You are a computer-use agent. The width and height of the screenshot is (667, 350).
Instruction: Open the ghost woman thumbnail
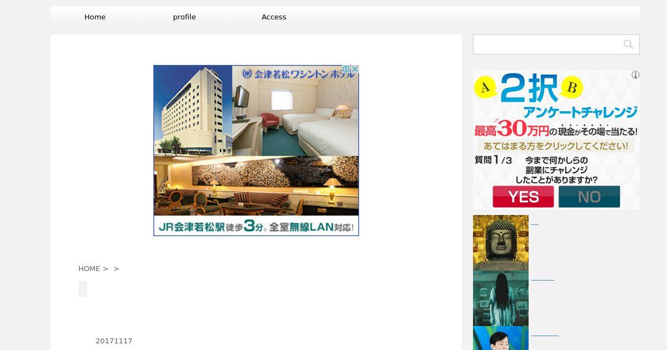pyautogui.click(x=501, y=298)
